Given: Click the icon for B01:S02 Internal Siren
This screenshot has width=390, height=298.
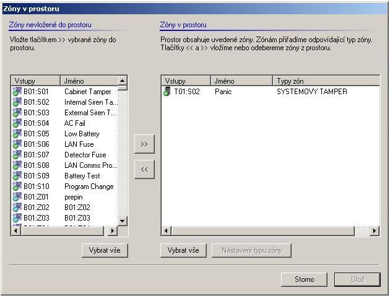Looking at the screenshot, I should 17,102.
